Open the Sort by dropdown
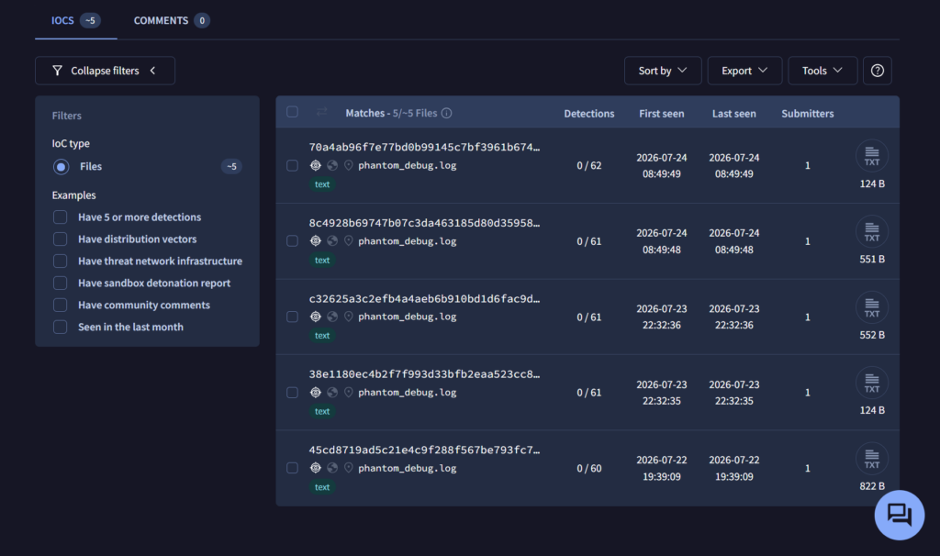The height and width of the screenshot is (556, 940). (x=663, y=71)
